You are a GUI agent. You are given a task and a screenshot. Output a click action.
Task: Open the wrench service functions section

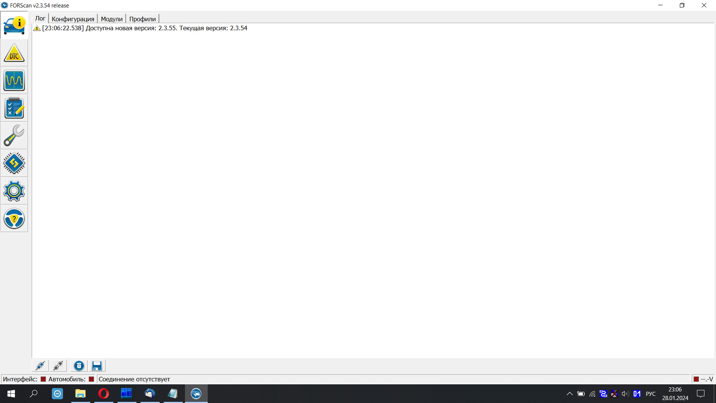click(14, 136)
